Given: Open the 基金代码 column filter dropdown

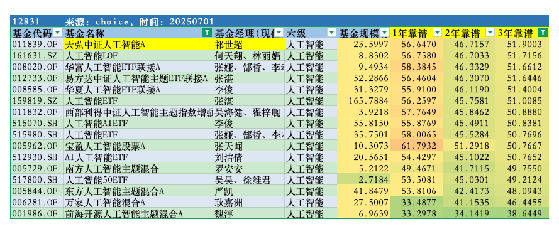Looking at the screenshot, I should [x=57, y=33].
